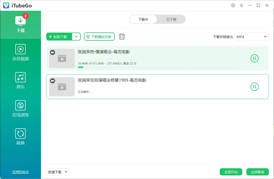Viewport: 274px width, 179px height.
Task: Pause the 张国荣热·情演唱会 download
Action: tap(255, 58)
